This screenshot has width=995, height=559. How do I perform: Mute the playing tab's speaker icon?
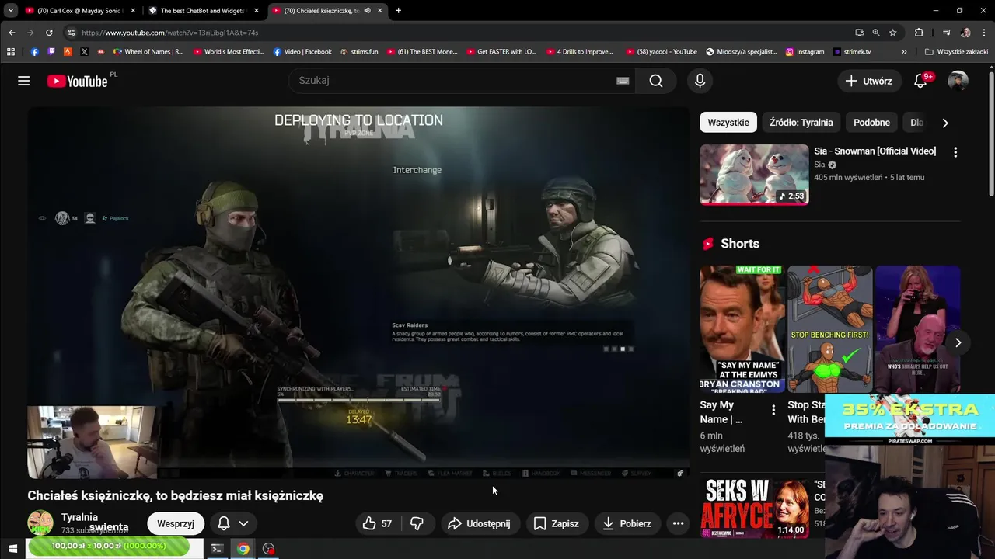(x=367, y=11)
